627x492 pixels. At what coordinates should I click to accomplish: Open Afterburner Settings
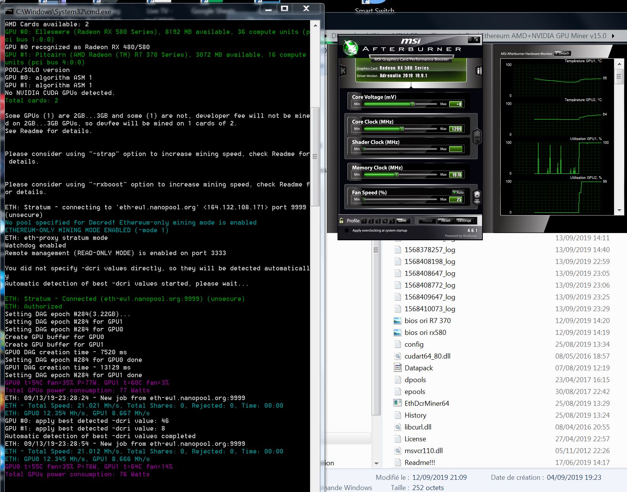tap(464, 220)
